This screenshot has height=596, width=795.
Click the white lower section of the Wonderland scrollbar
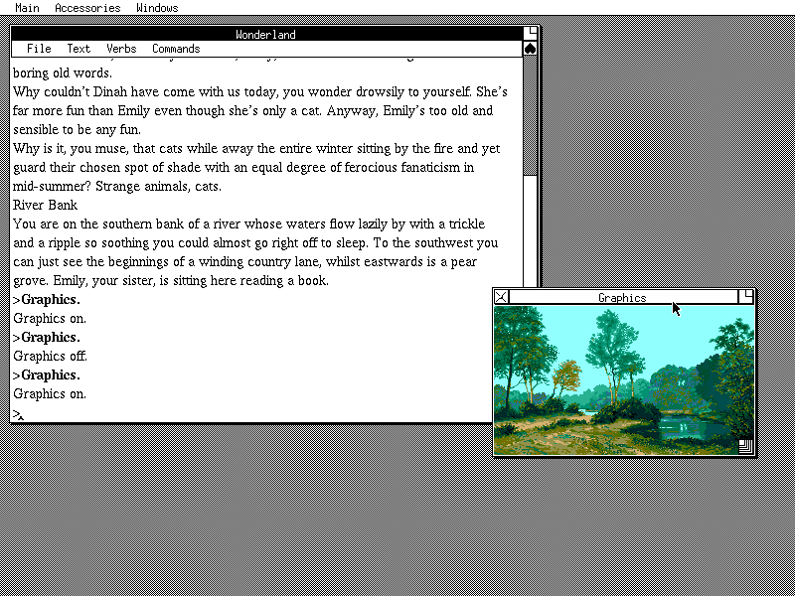tap(530, 231)
